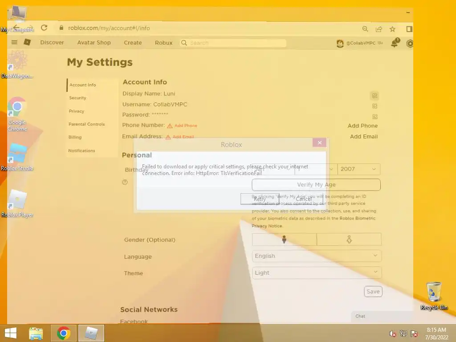Open birthday day dropdown

click(x=316, y=169)
